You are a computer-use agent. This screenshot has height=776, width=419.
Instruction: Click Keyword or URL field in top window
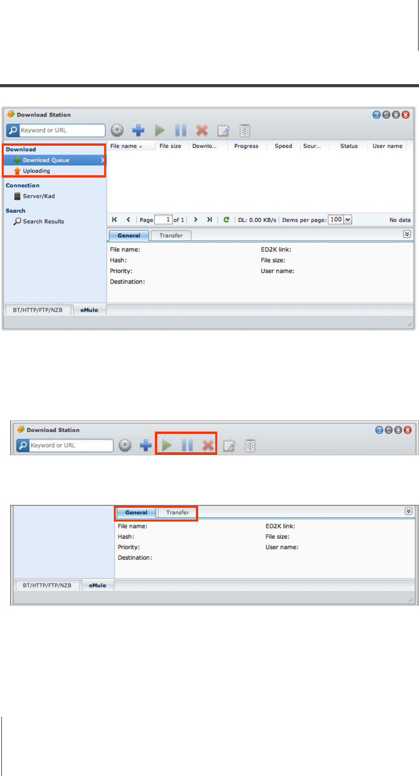(x=62, y=130)
